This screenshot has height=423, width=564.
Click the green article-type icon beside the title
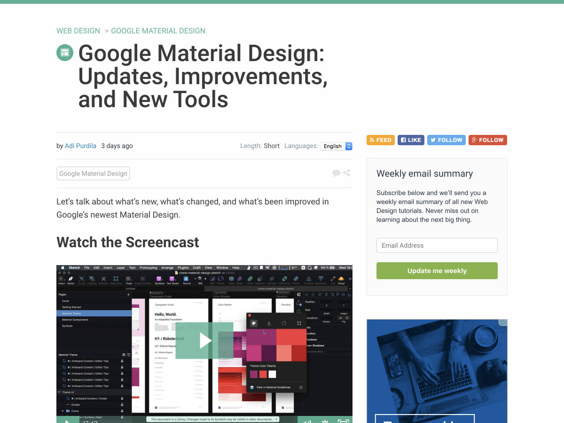tap(65, 53)
